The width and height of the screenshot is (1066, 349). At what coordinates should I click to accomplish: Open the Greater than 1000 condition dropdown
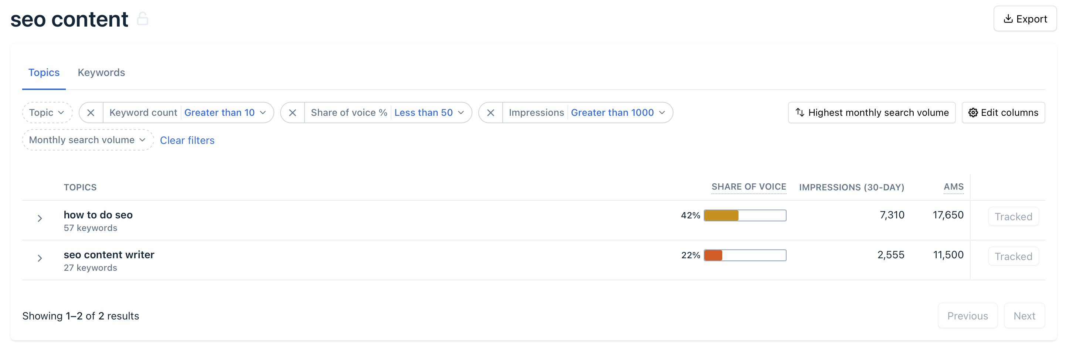tap(617, 113)
